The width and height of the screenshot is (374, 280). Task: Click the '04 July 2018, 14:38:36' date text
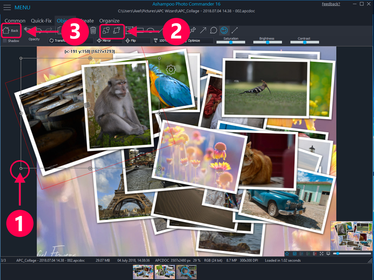134,260
